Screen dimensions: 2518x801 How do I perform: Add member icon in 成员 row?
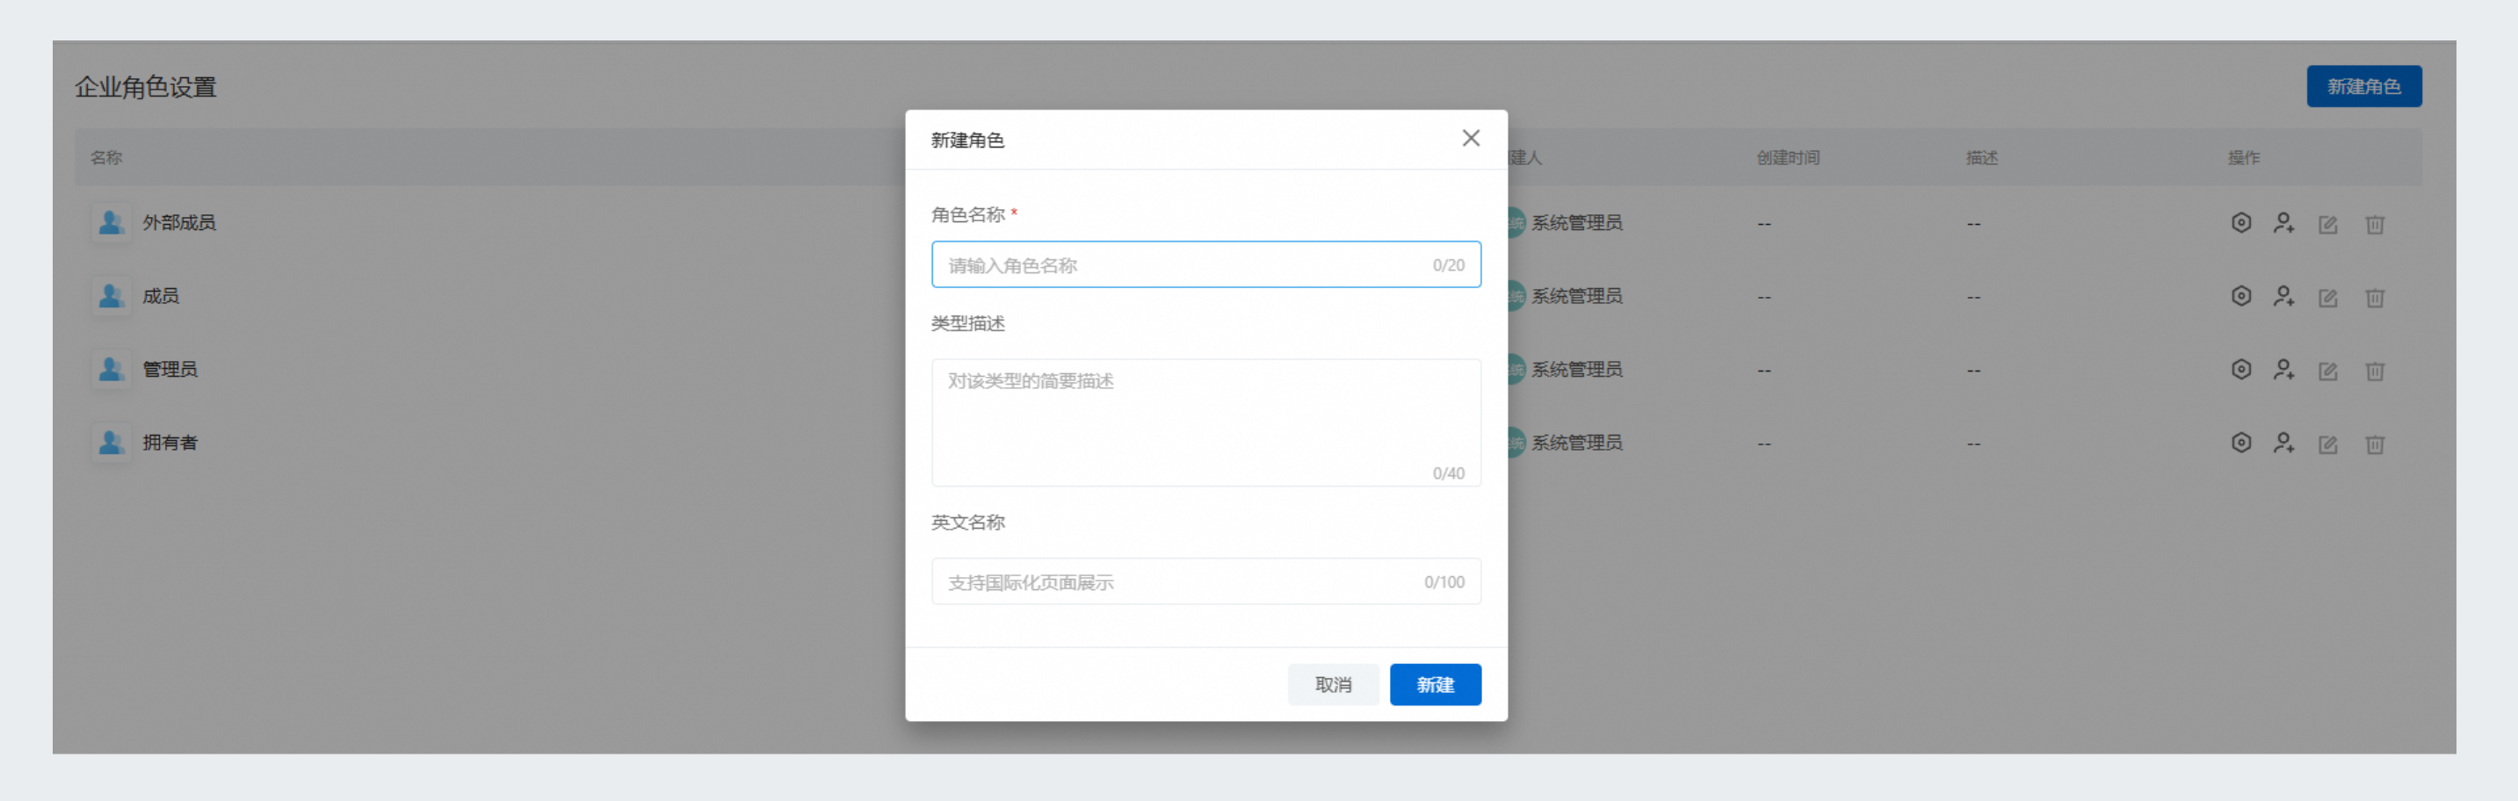2283,296
